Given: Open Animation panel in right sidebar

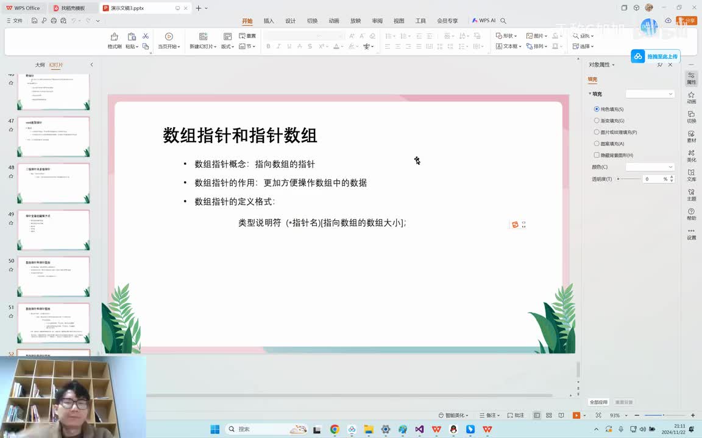Looking at the screenshot, I should pos(691,97).
